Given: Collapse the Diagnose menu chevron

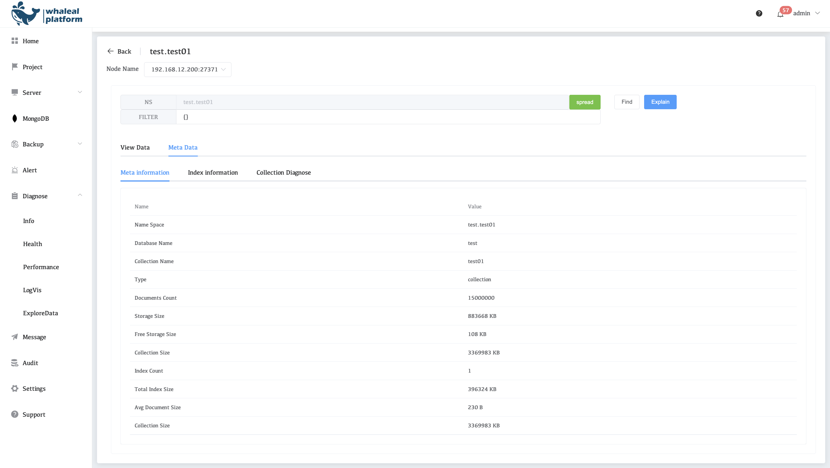Looking at the screenshot, I should pyautogui.click(x=80, y=195).
